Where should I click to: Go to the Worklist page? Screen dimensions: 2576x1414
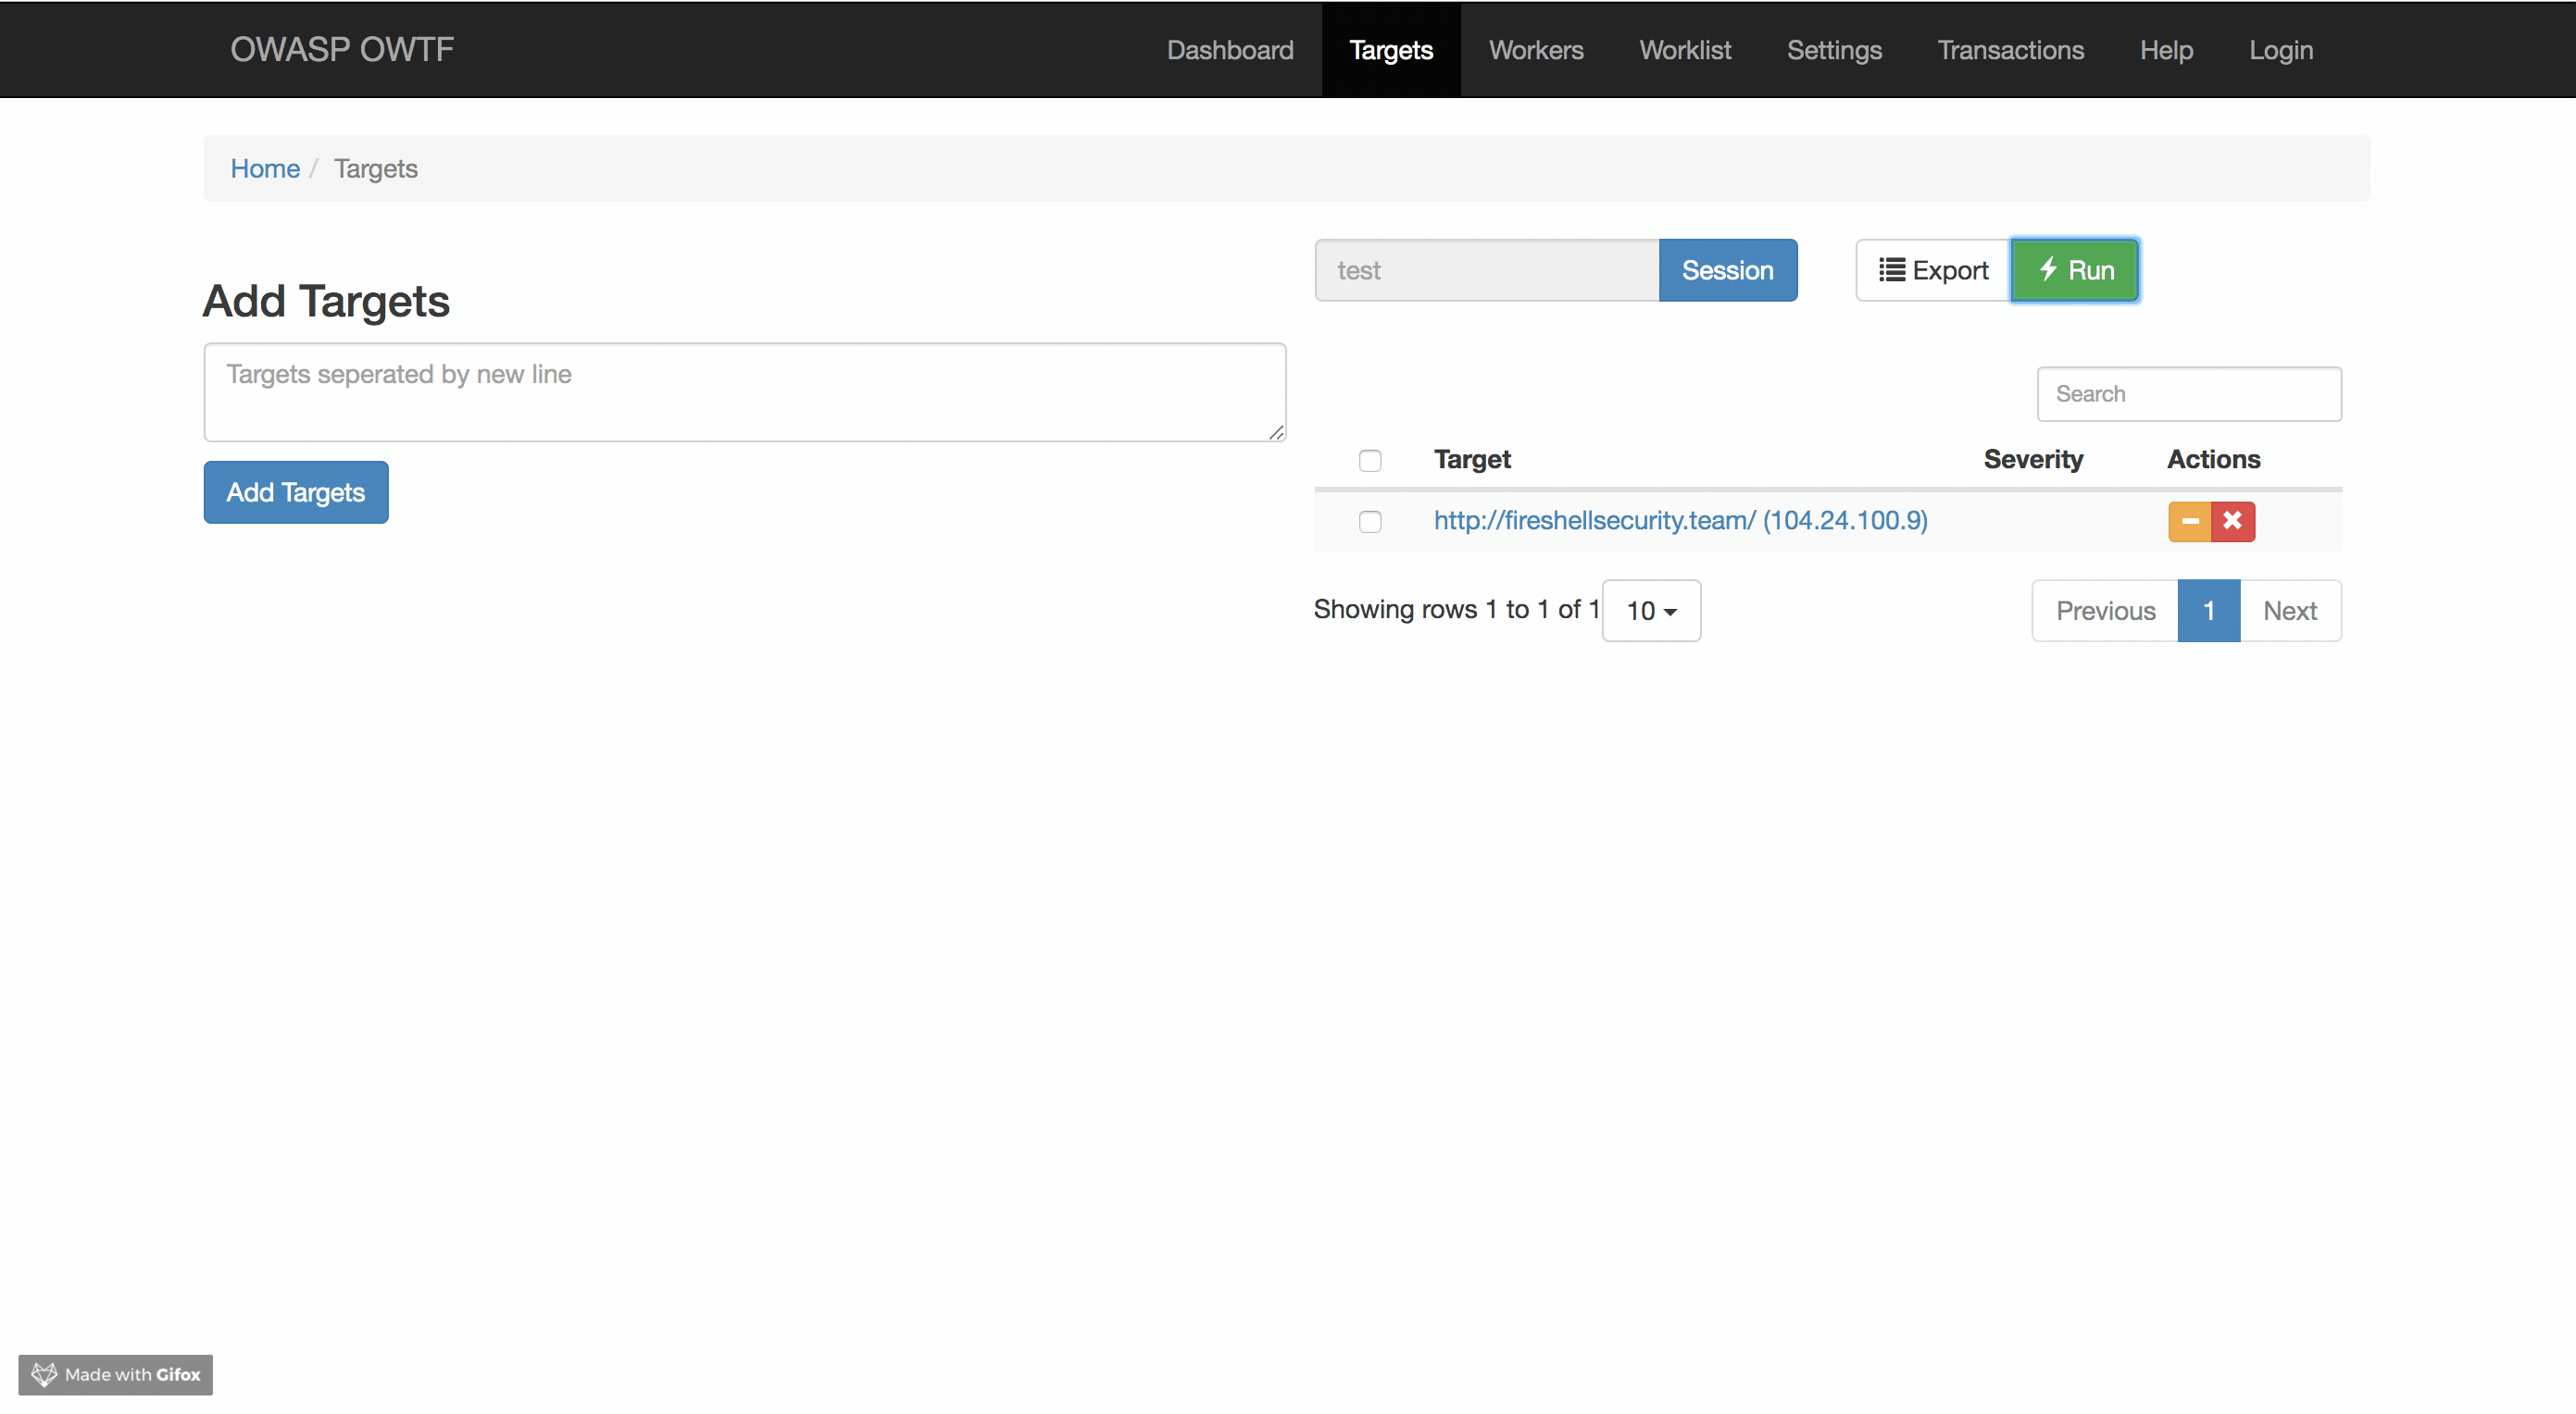[1685, 50]
